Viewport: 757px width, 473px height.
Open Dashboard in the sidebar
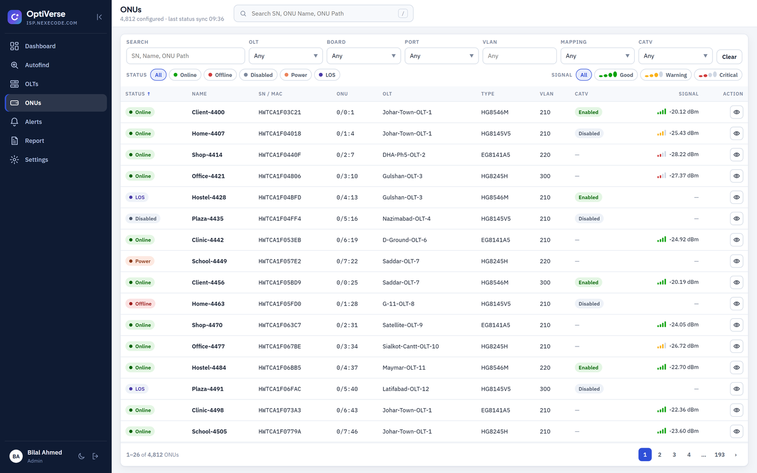tap(56, 46)
